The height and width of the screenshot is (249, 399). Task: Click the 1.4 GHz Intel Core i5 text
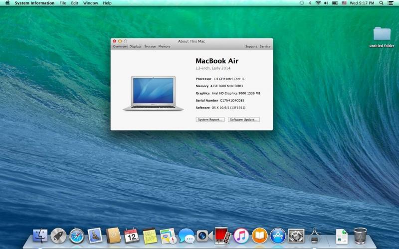coord(229,79)
